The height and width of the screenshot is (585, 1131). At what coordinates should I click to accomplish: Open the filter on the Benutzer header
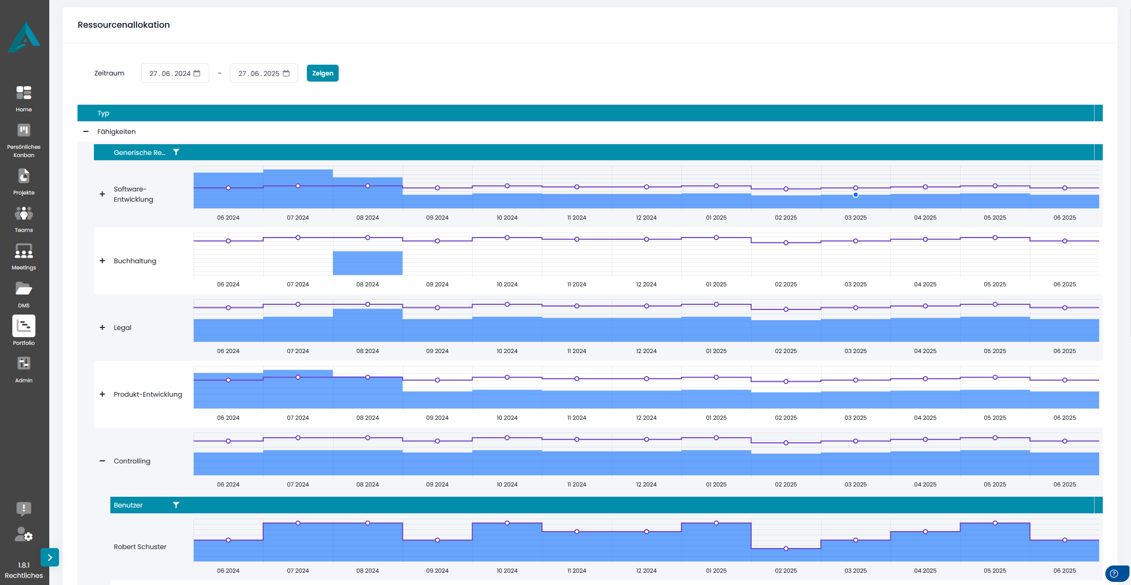pyautogui.click(x=176, y=505)
